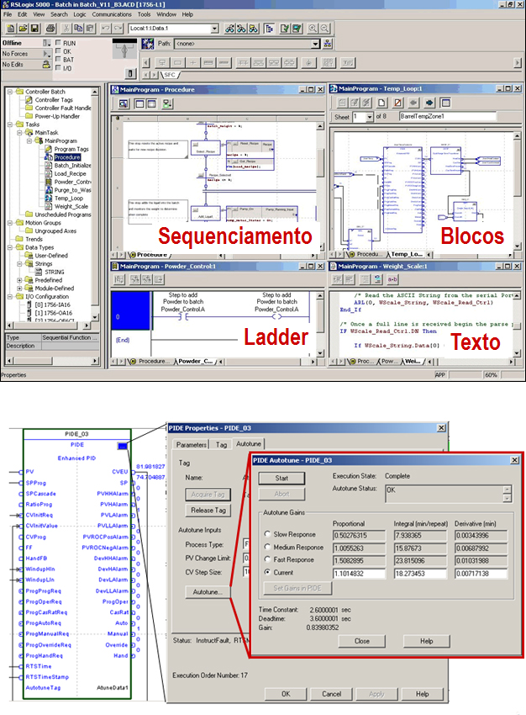Click the new sheet icon in the Temp_Loop window
Screen dimensions: 526x715
point(382,103)
